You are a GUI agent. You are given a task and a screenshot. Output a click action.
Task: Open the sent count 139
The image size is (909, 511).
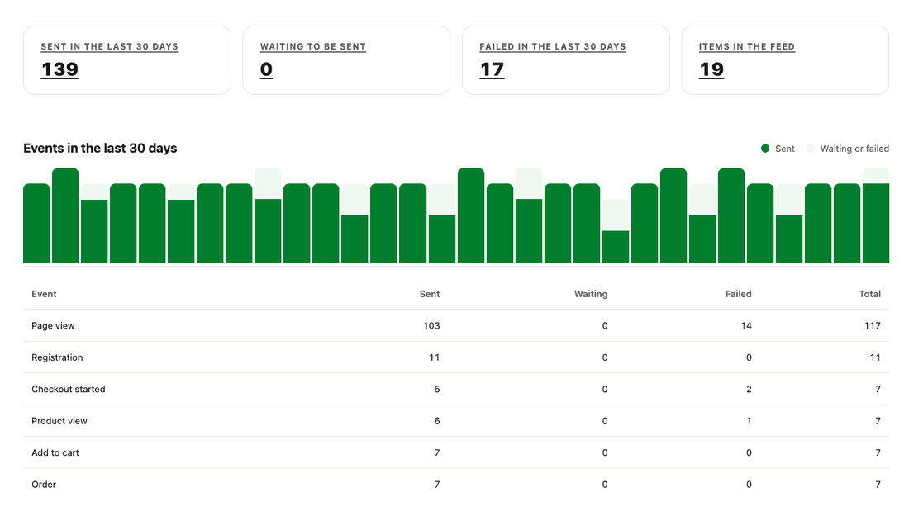(x=59, y=69)
